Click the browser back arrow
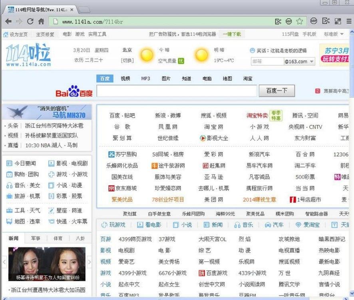354x300 pixels. (8, 22)
